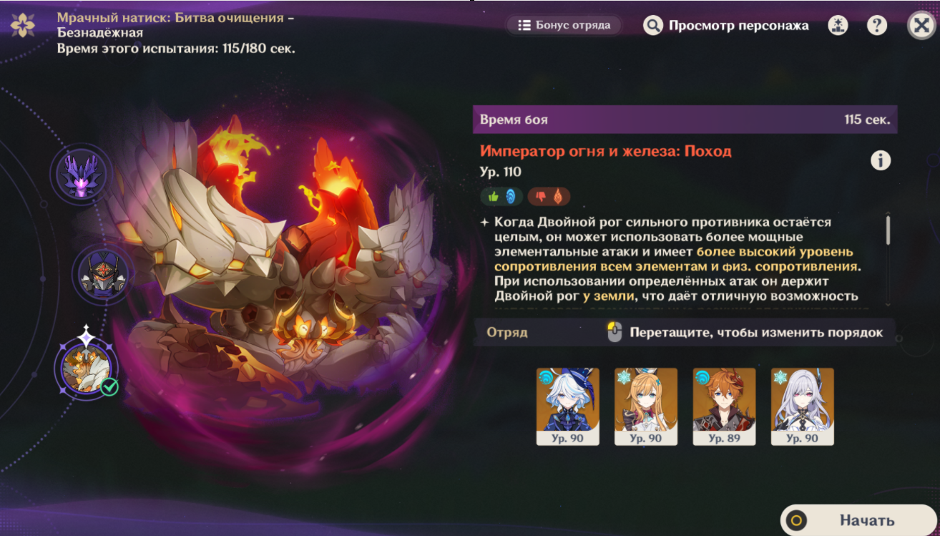Image resolution: width=940 pixels, height=536 pixels.
Task: Close the challenge screen with X
Action: pyautogui.click(x=919, y=26)
